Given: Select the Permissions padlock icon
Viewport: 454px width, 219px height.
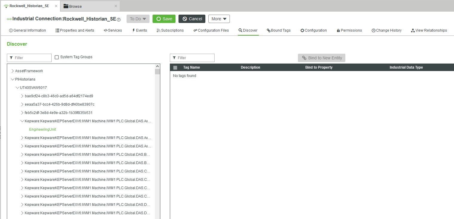Looking at the screenshot, I should point(338,30).
